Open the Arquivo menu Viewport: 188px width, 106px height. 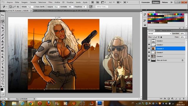(10, 2)
